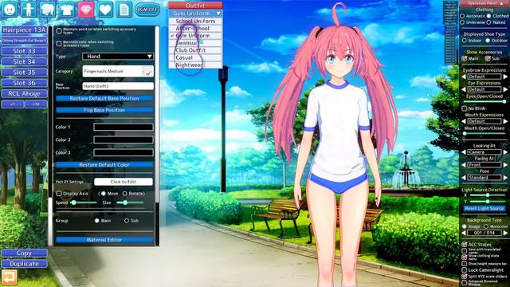Next background image arrow
The height and width of the screenshot is (287, 510).
pyautogui.click(x=505, y=233)
